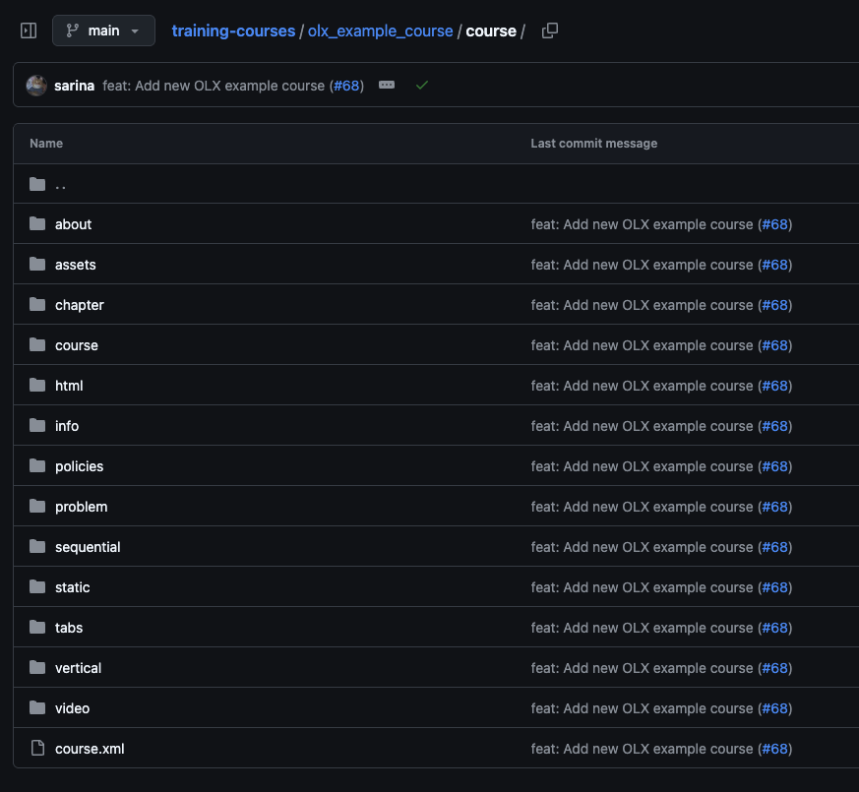Navigate to the parent directory row
The width and height of the screenshot is (859, 792).
click(x=60, y=184)
